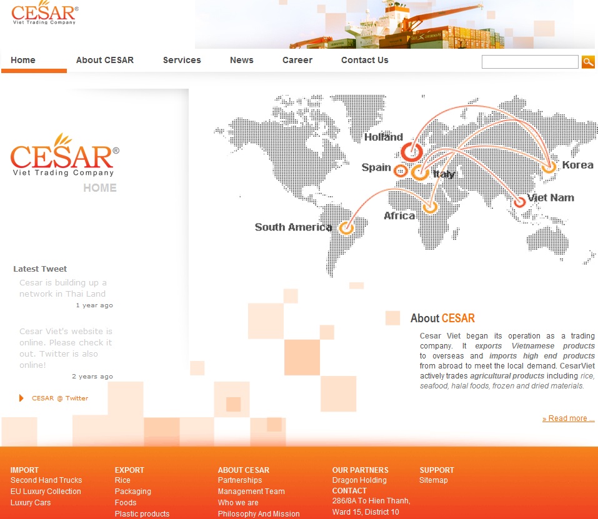This screenshot has height=519, width=598.
Task: Click the Latest Tweet heading
Action: click(40, 269)
